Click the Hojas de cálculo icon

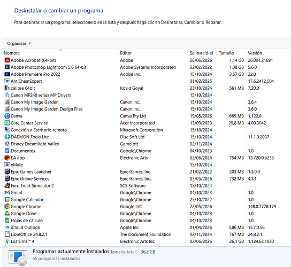tap(7, 221)
